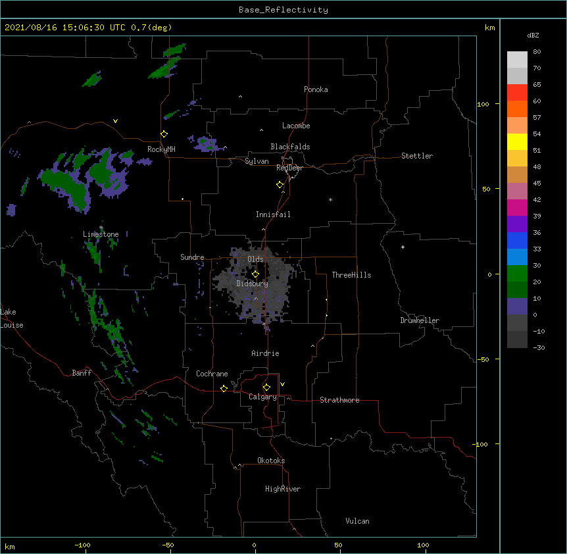Click the Cochrane label
567x554 pixels.
(x=212, y=374)
